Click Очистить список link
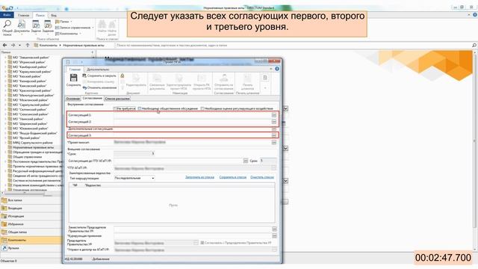 [x=262, y=177]
